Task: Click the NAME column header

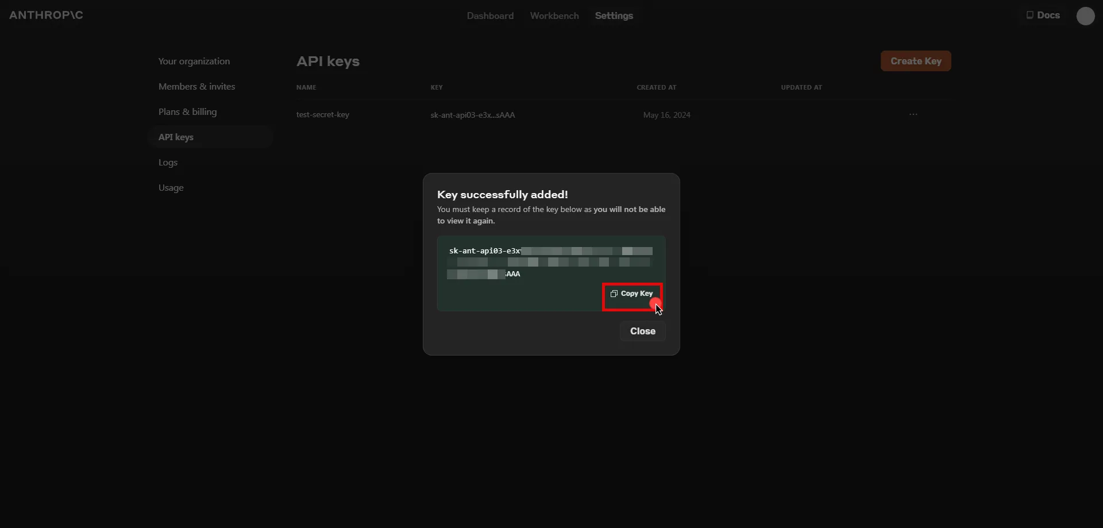Action: 306,87
